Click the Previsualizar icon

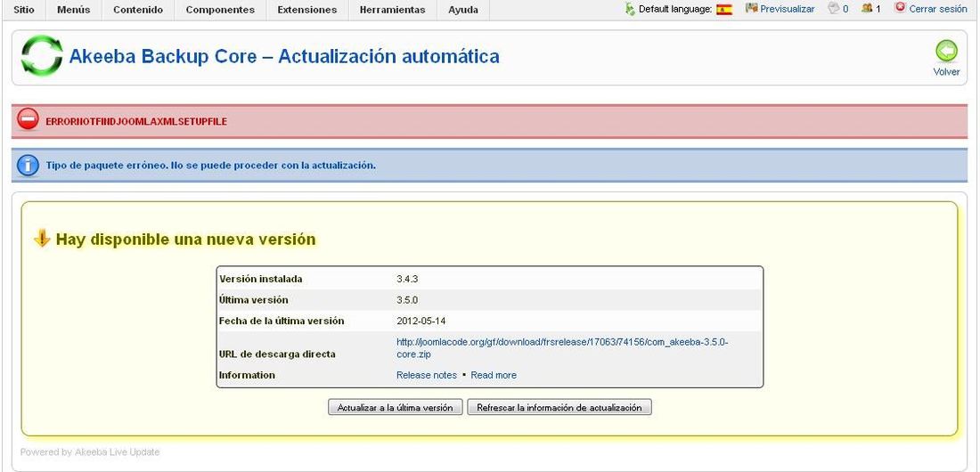point(751,8)
